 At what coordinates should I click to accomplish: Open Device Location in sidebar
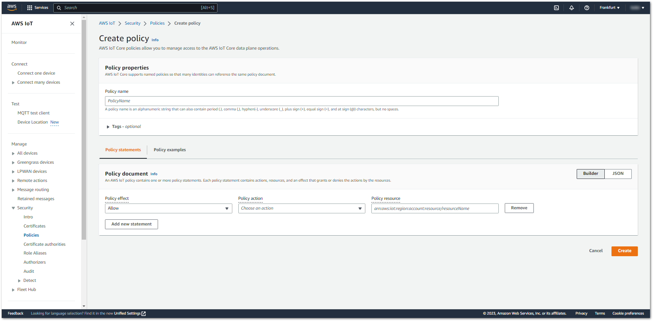(x=32, y=122)
